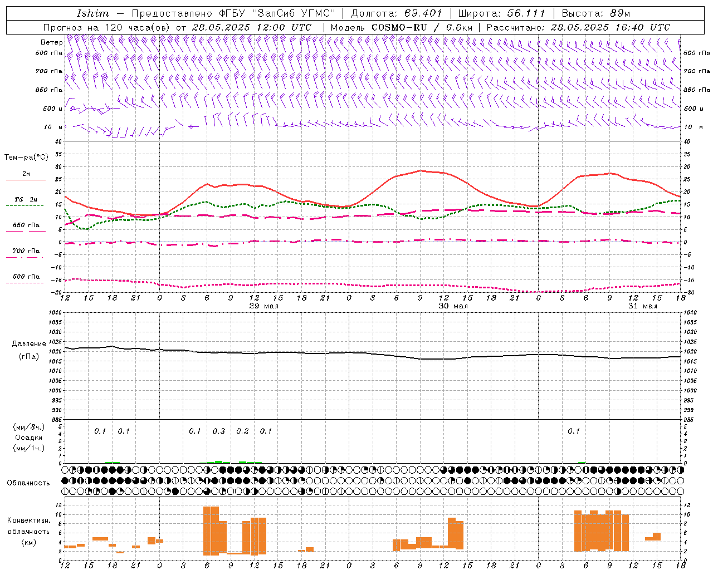Click the "29 мая" date label
This screenshot has width=713, height=570.
[x=263, y=306]
